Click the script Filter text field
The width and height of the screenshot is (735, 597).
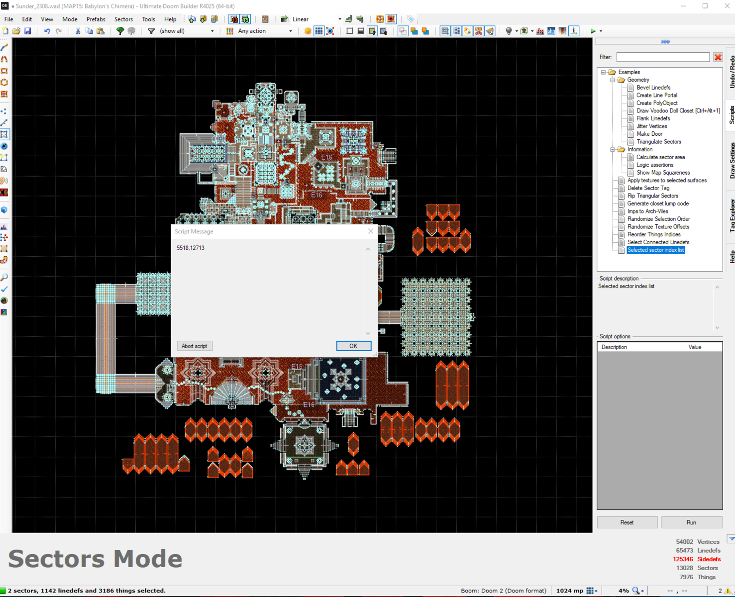coord(663,57)
